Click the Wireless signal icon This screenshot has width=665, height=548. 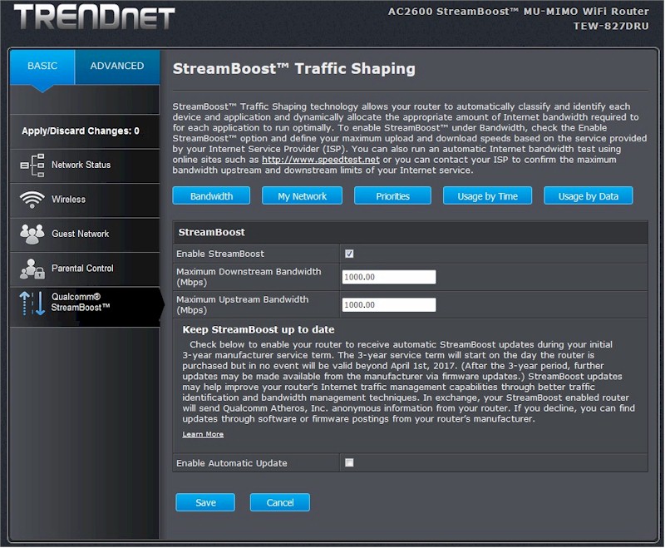32,200
